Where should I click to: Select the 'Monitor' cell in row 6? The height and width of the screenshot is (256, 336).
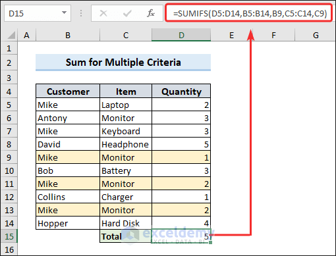point(126,118)
